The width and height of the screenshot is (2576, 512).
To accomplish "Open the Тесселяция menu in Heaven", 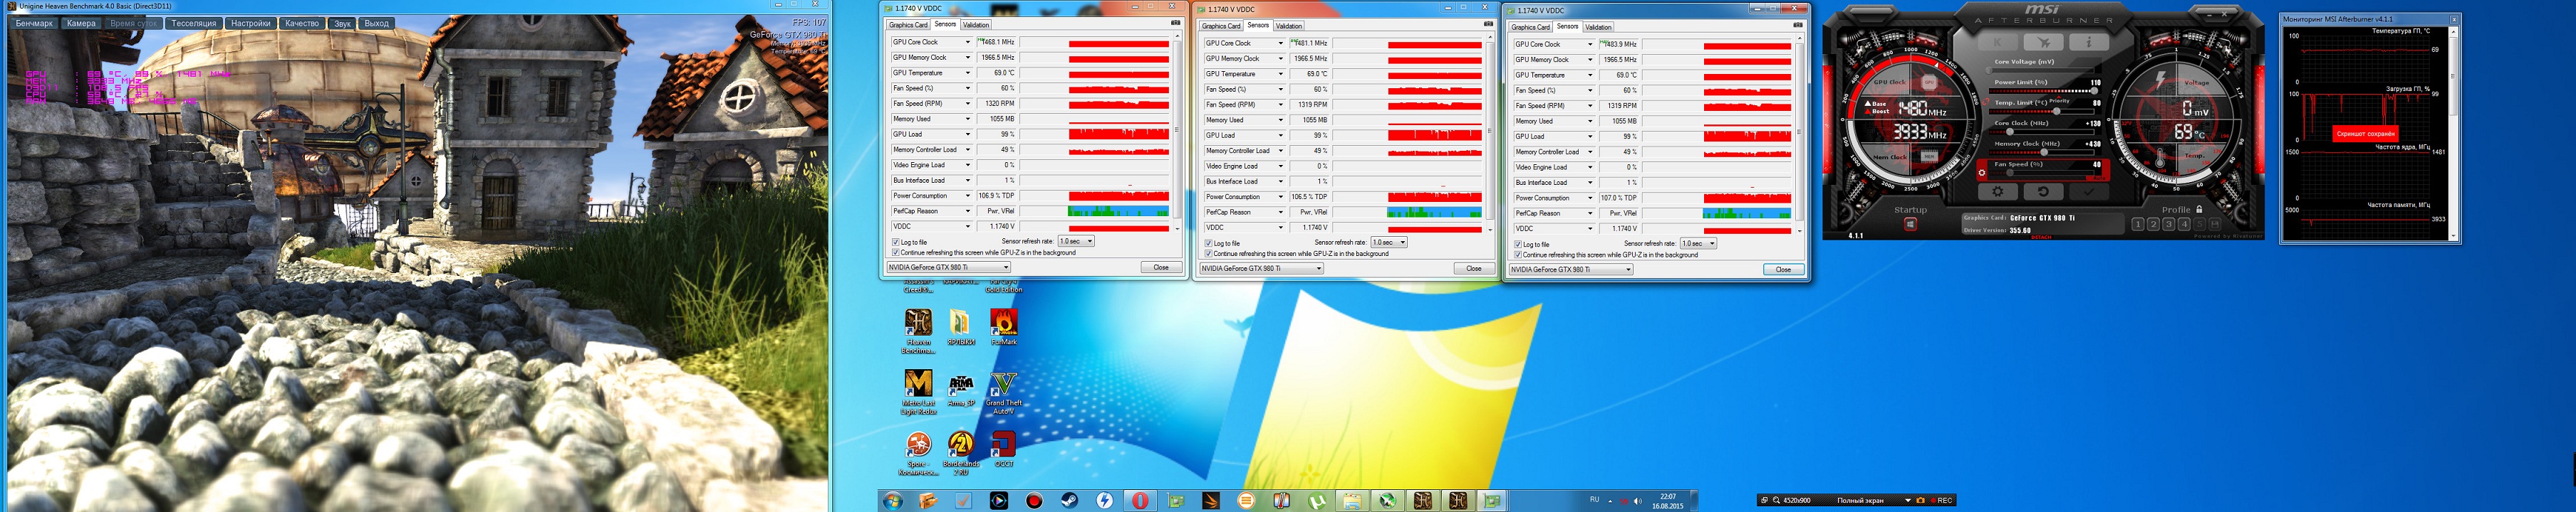I will point(193,23).
